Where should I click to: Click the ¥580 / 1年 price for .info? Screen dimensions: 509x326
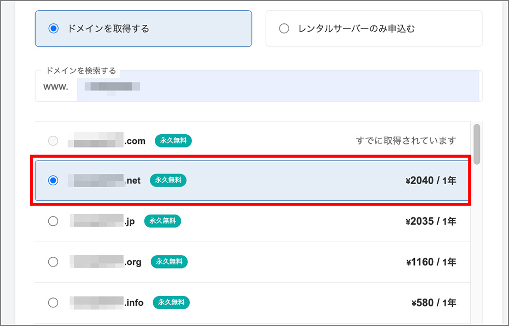pyautogui.click(x=433, y=303)
